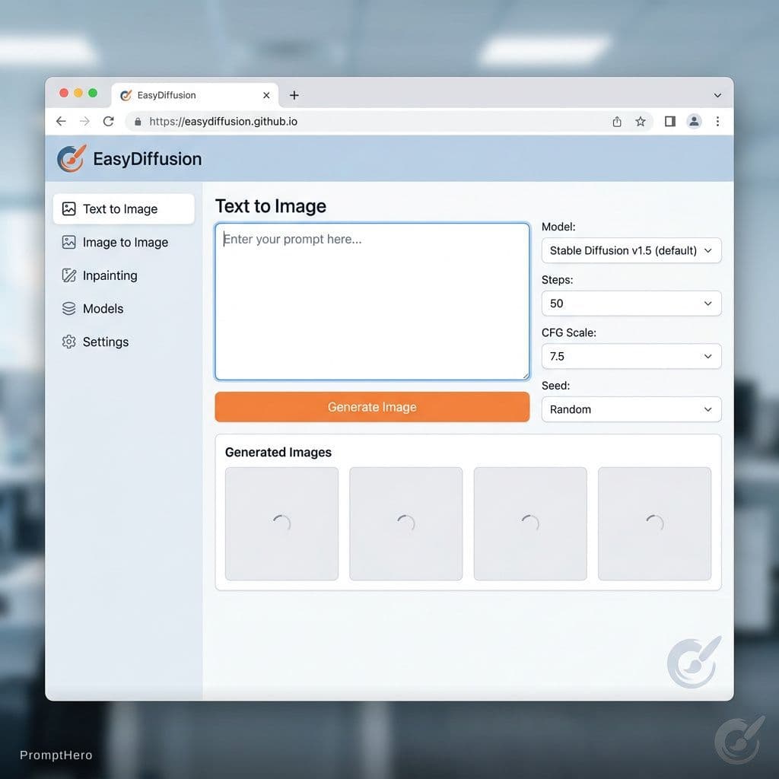Open the Text to Image section

click(124, 208)
